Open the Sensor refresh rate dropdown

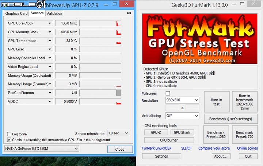pyautogui.click(x=118, y=133)
